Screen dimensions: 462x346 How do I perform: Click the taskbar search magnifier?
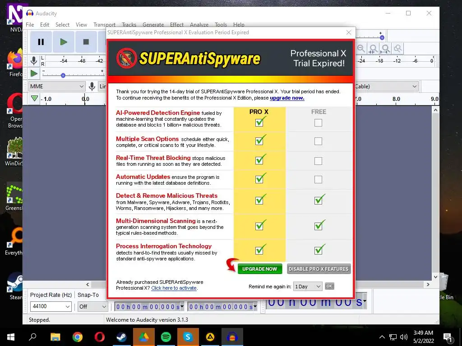[32, 337]
